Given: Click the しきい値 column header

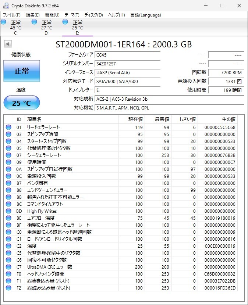Looking at the screenshot, I should point(184,119).
